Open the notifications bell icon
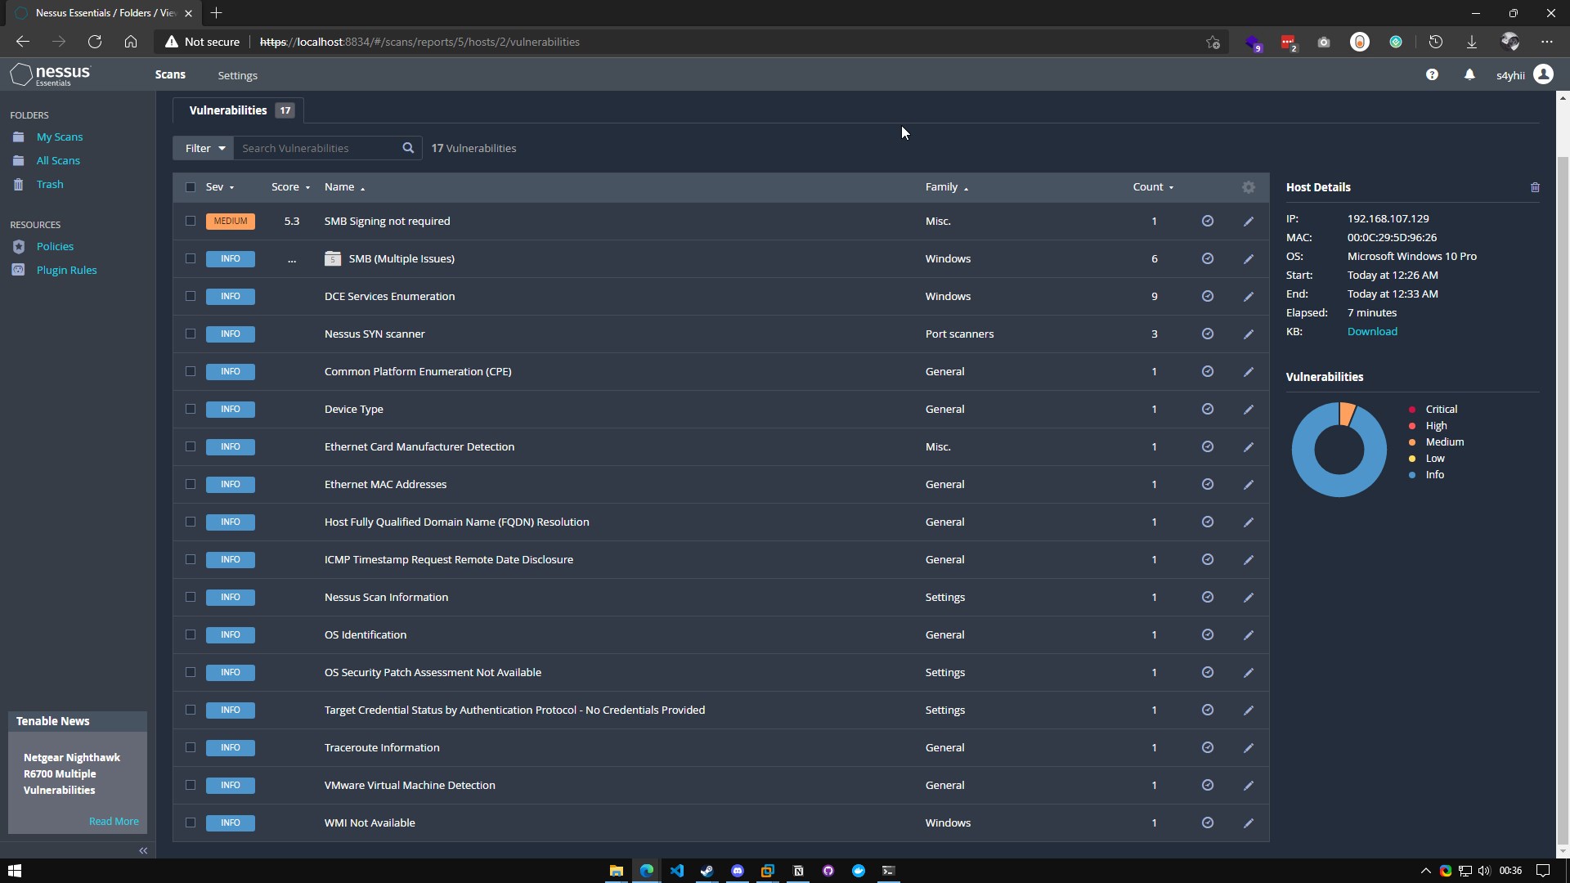 1469,74
